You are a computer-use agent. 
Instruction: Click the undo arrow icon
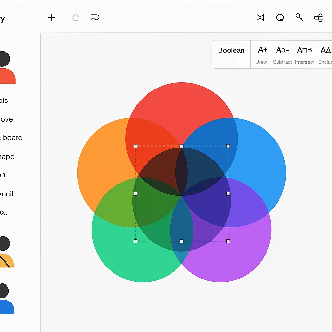(76, 18)
